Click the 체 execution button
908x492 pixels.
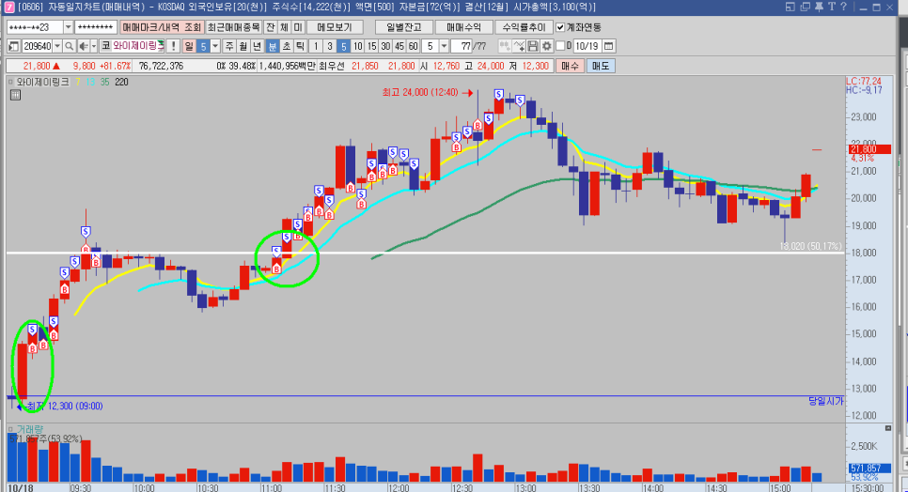pyautogui.click(x=284, y=27)
